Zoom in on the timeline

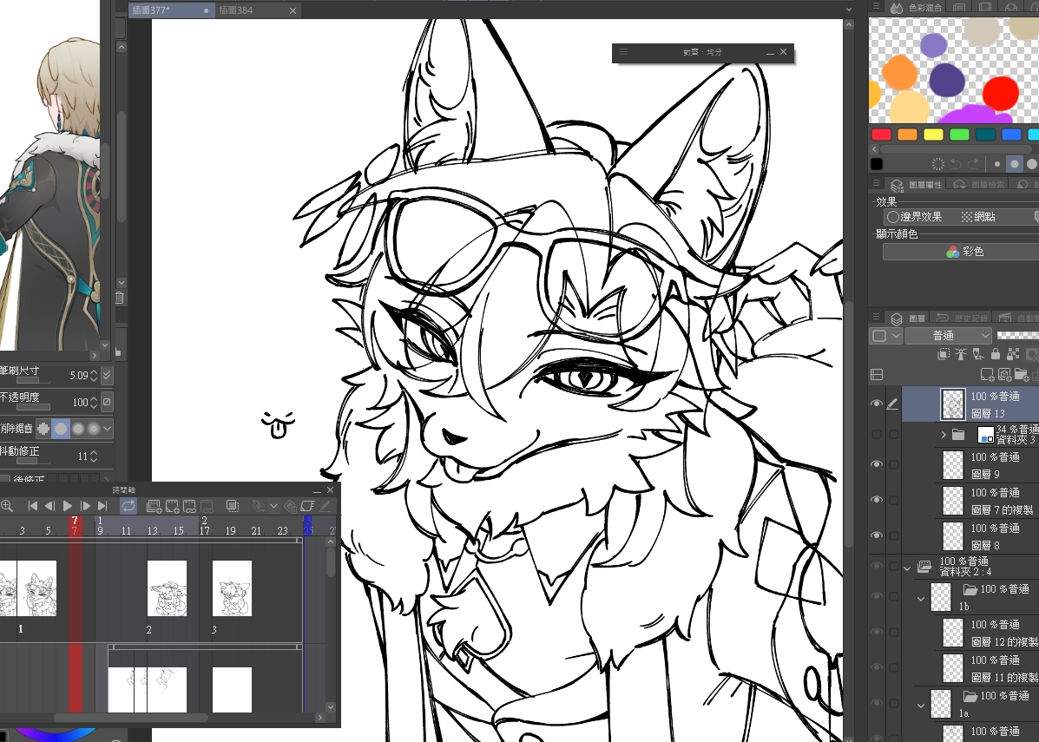[7, 506]
